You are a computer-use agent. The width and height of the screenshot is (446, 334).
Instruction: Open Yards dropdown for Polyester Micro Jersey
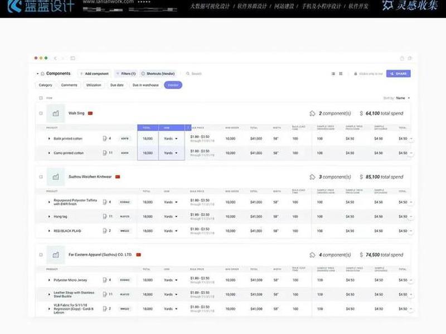pyautogui.click(x=171, y=280)
